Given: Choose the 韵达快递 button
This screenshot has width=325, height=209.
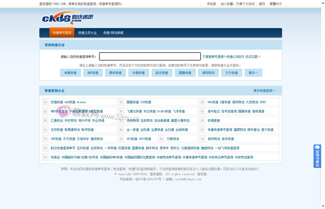Looking at the screenshot, I should pos(162,73).
